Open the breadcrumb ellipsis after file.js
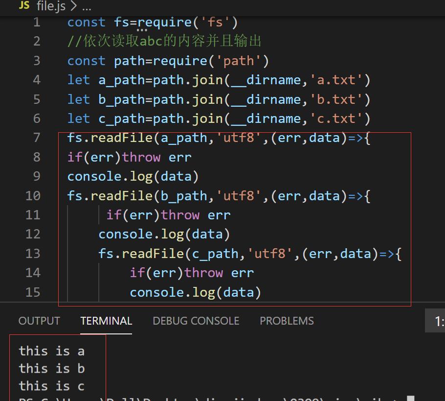This screenshot has height=401, width=445. (x=87, y=7)
